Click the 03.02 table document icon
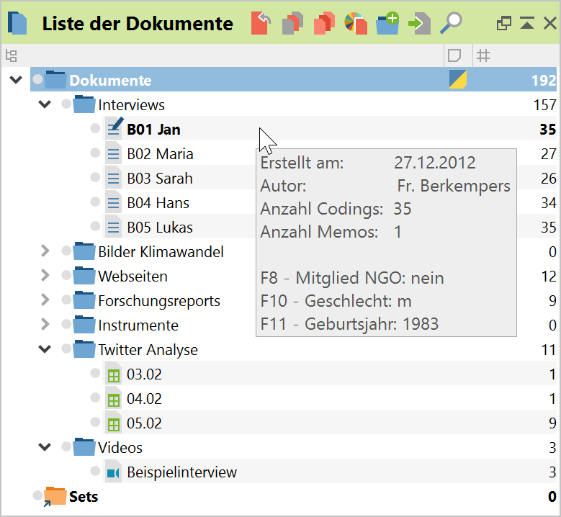The width and height of the screenshot is (561, 517). tap(113, 374)
